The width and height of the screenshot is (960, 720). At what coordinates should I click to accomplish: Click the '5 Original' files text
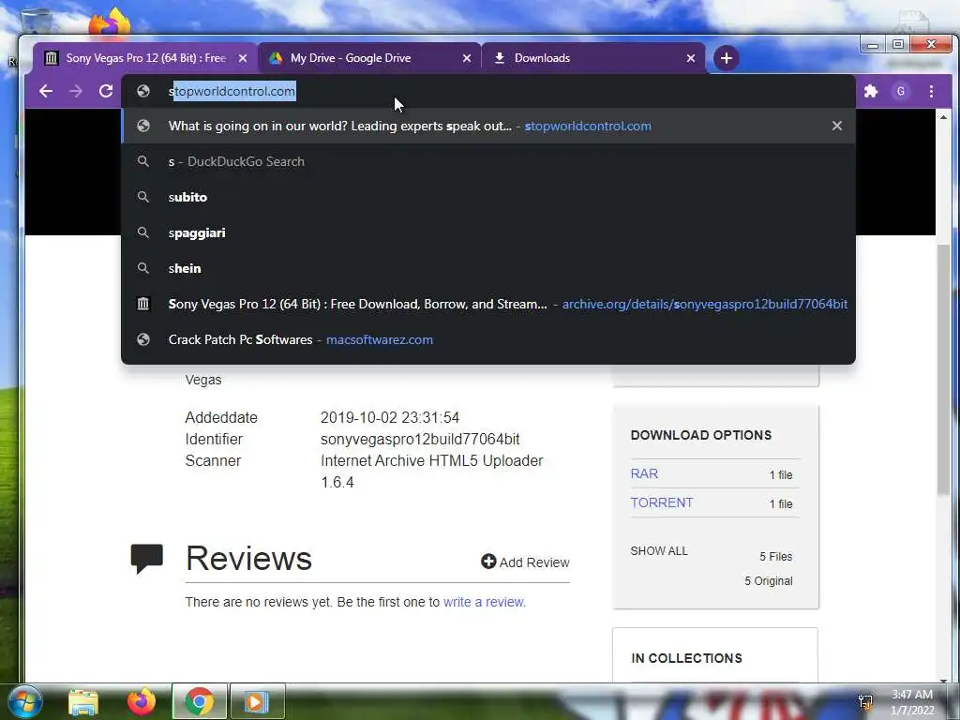769,580
